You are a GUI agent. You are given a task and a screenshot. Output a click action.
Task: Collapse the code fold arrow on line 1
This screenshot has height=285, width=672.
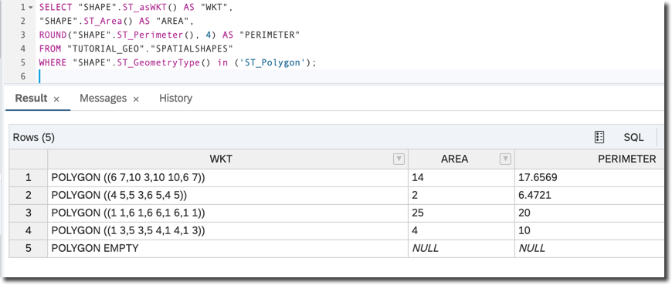30,8
